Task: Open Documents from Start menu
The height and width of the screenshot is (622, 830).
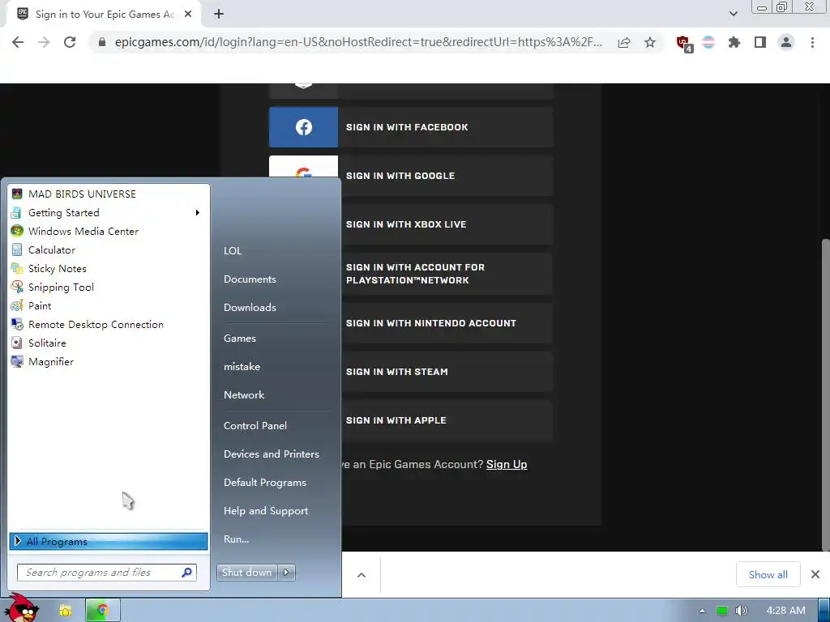Action: (x=250, y=279)
